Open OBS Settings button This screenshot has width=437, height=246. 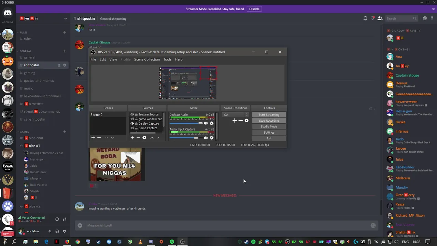(x=269, y=133)
